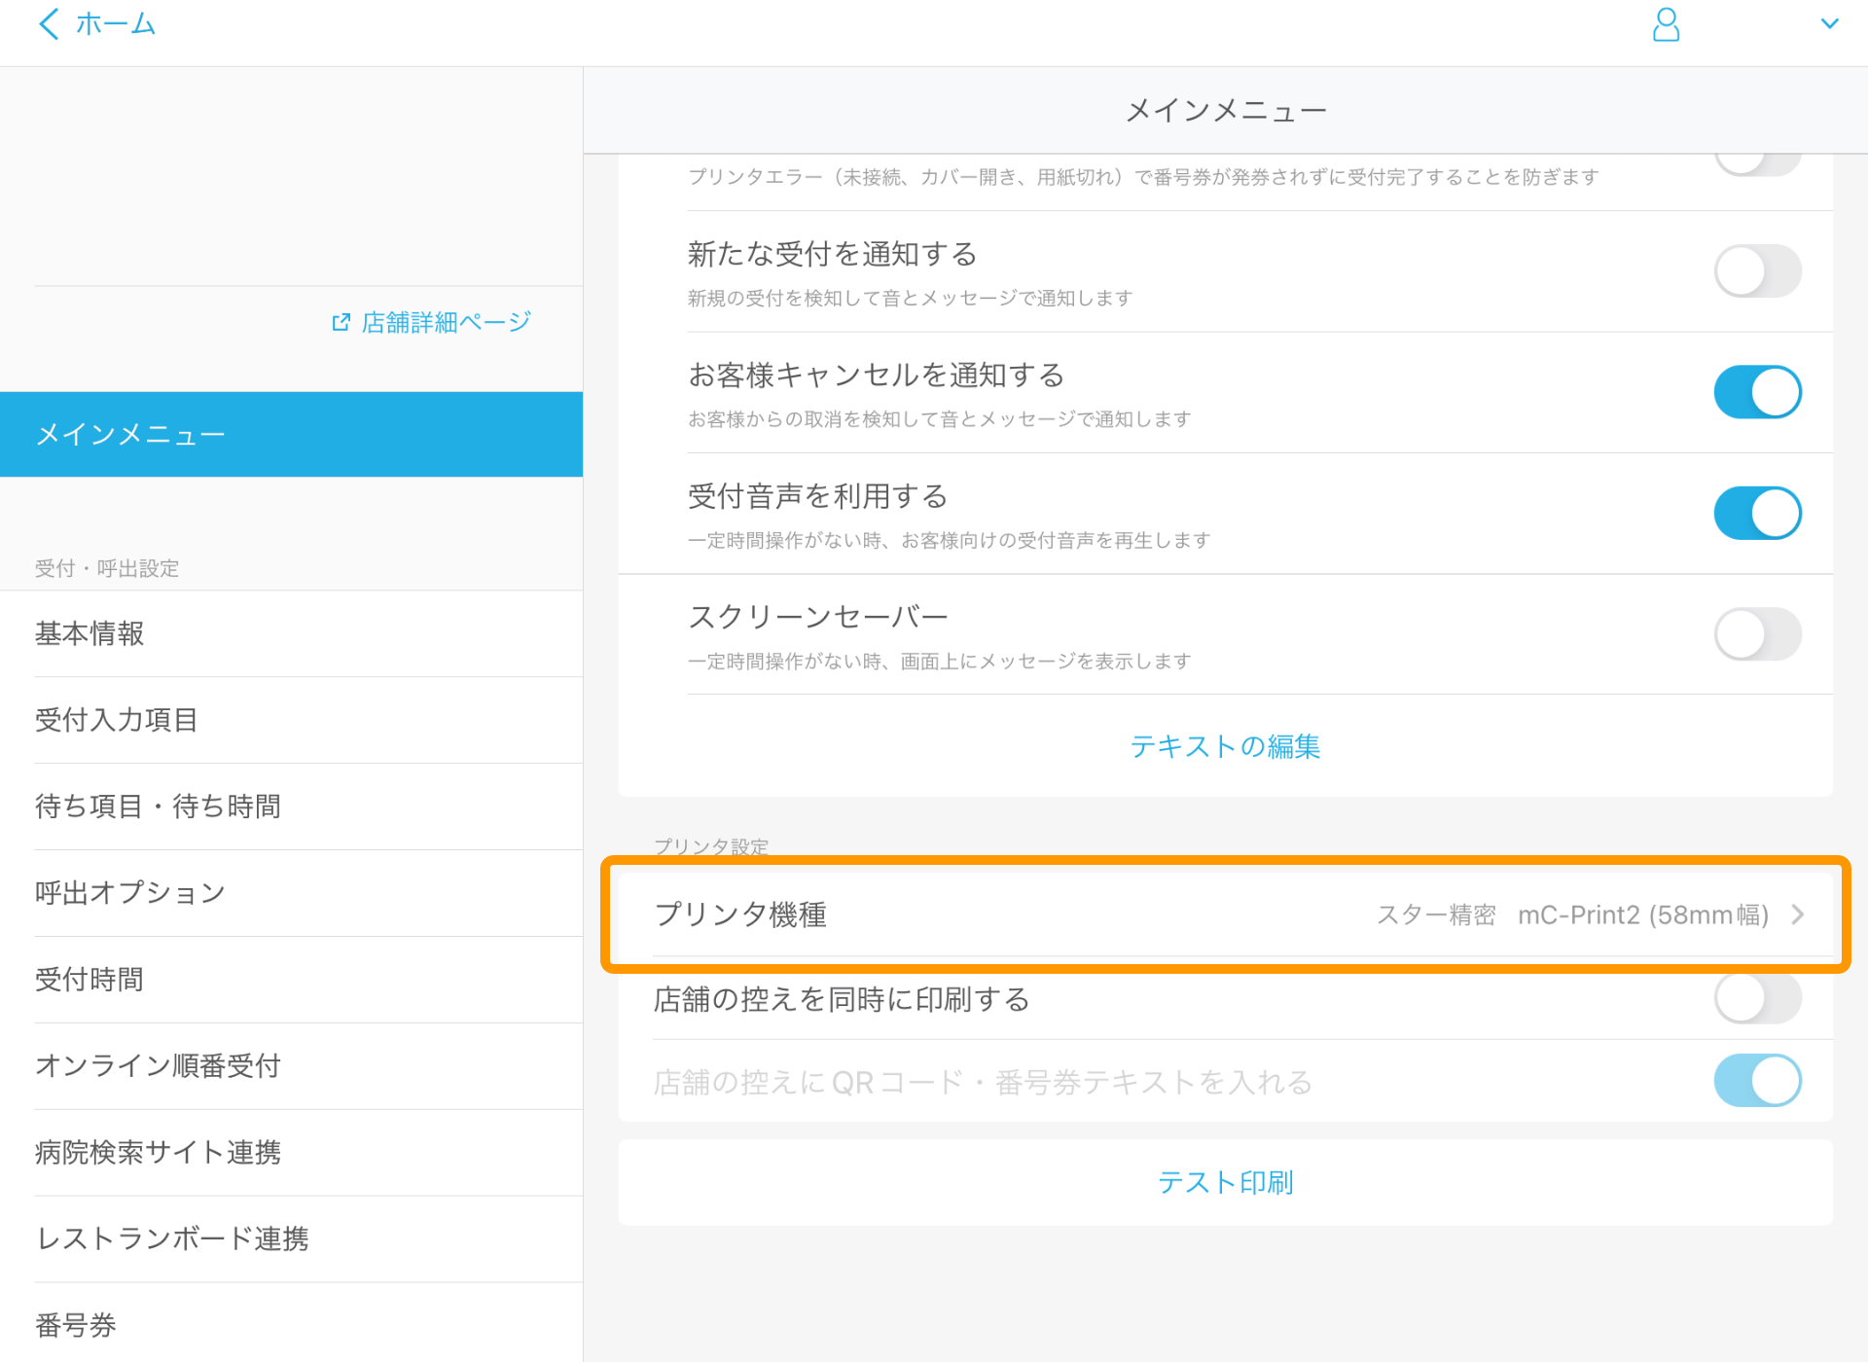The height and width of the screenshot is (1362, 1868).
Task: Click テキストの編集 link
Action: point(1225,746)
